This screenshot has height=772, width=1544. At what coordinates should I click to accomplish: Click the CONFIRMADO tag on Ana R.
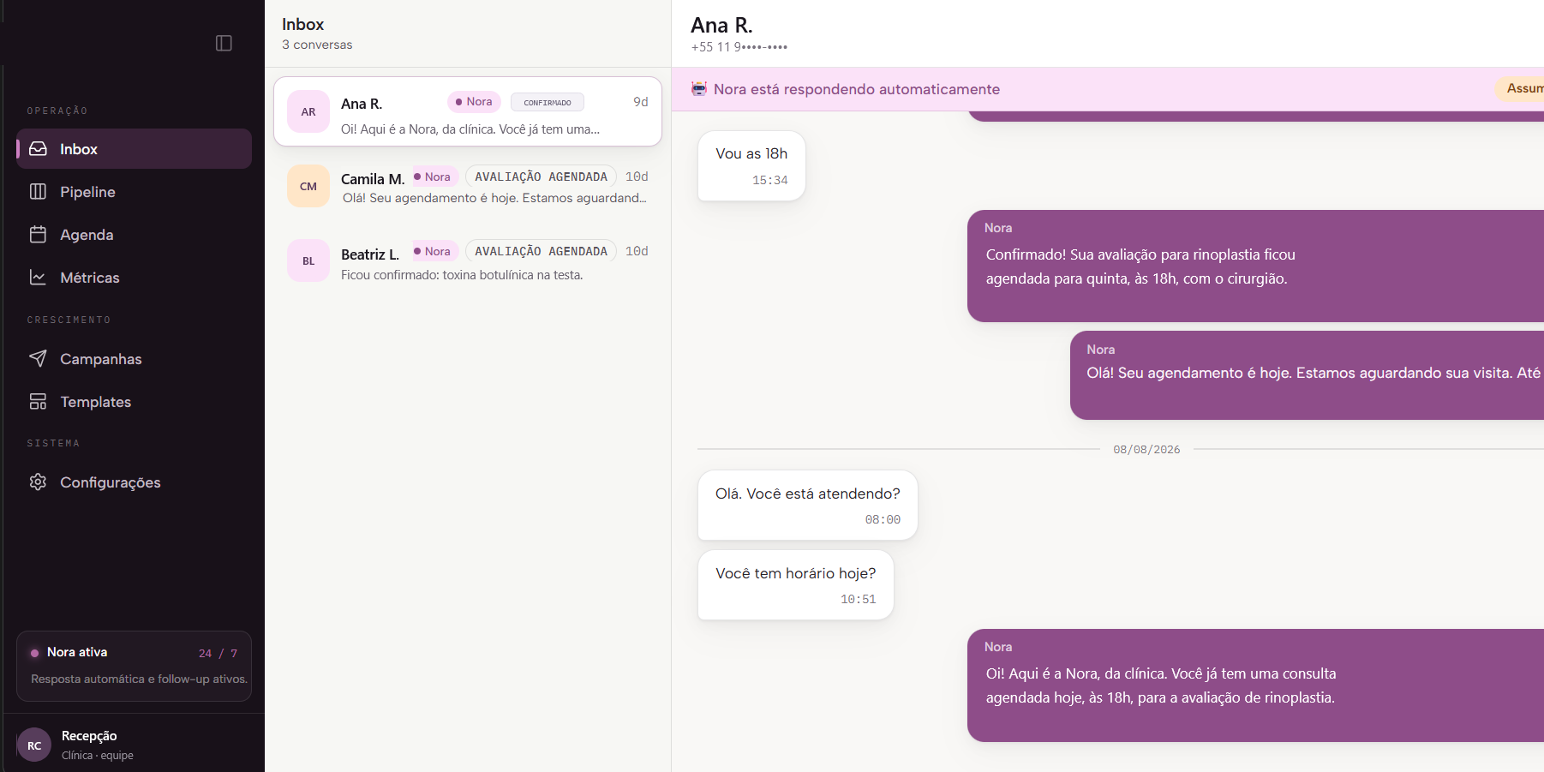click(x=548, y=102)
